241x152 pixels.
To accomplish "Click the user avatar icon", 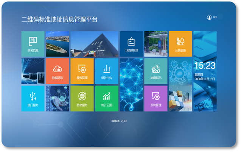I will pos(209,17).
